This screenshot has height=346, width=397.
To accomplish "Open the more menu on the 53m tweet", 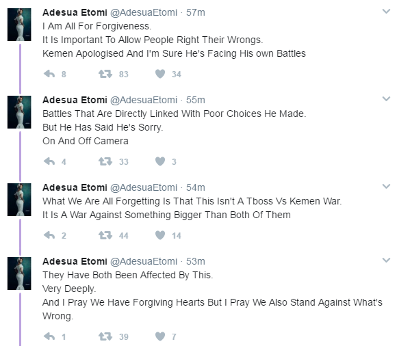I will (x=386, y=261).
